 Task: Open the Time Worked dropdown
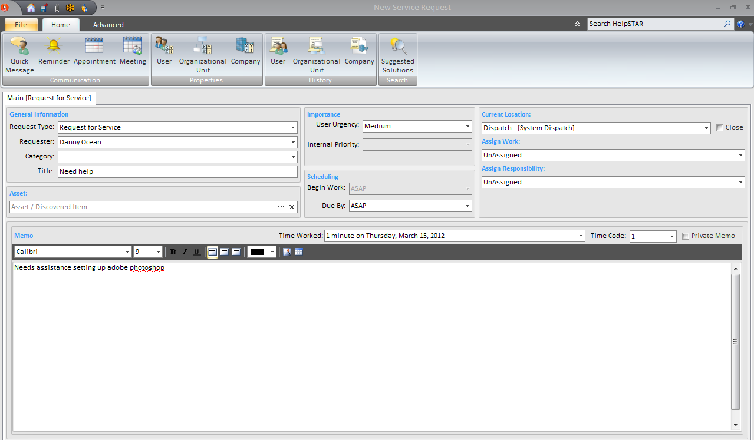pyautogui.click(x=581, y=236)
